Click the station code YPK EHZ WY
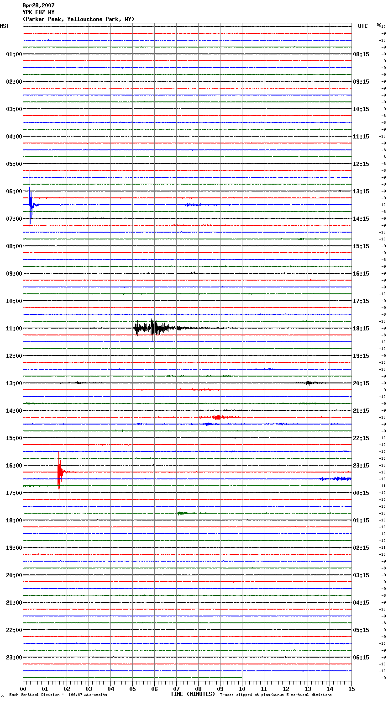The image size is (388, 701). click(x=38, y=12)
